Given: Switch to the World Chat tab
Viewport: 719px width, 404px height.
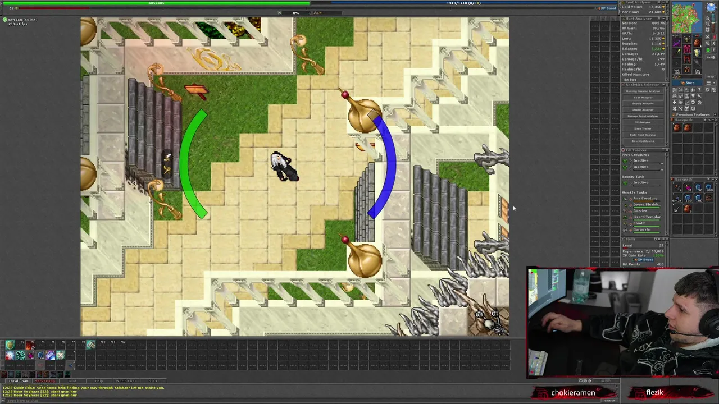Looking at the screenshot, I should pos(126,381).
